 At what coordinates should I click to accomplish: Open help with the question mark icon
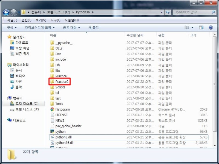click(211, 27)
